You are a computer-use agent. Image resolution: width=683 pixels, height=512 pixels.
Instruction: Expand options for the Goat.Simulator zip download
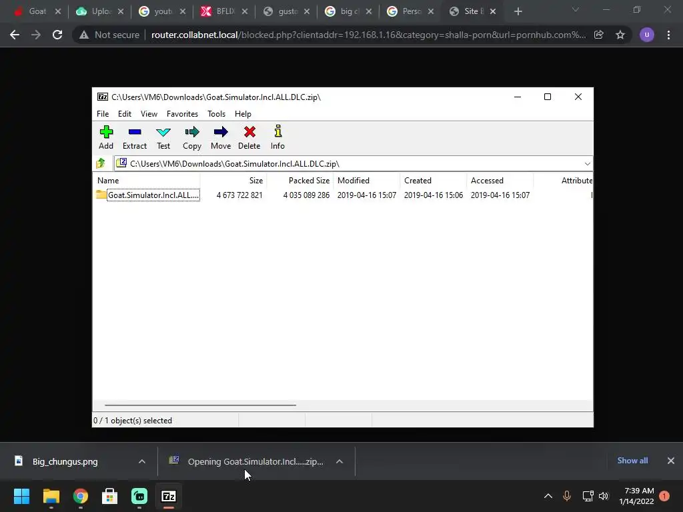tap(339, 461)
